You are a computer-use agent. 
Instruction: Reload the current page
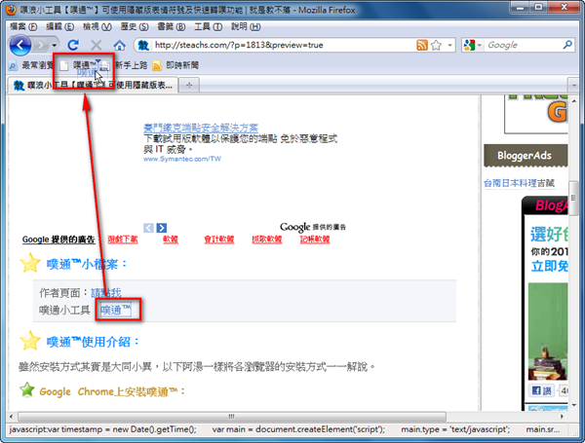click(73, 45)
